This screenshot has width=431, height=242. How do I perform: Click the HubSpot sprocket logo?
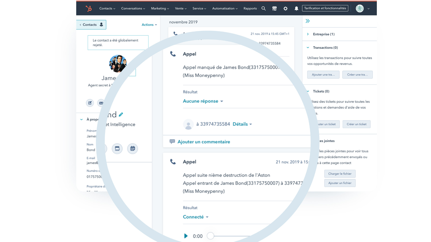click(x=89, y=9)
